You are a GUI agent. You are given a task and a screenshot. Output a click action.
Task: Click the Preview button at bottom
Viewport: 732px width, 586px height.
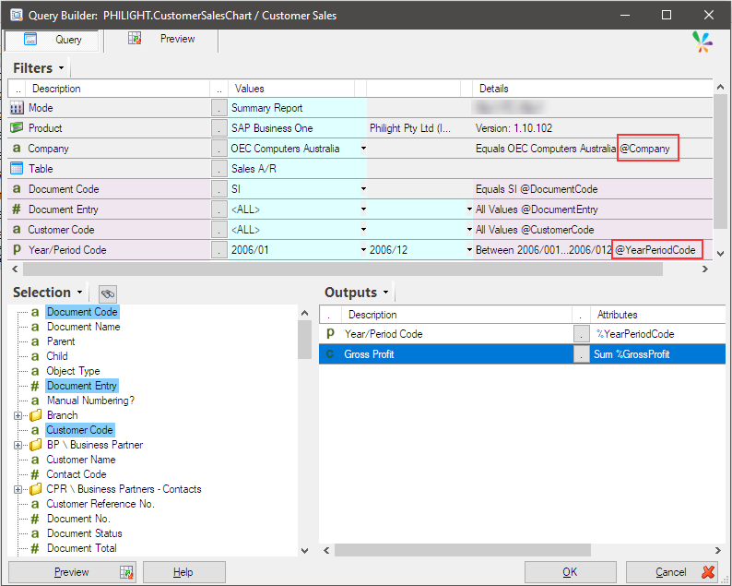(x=72, y=572)
